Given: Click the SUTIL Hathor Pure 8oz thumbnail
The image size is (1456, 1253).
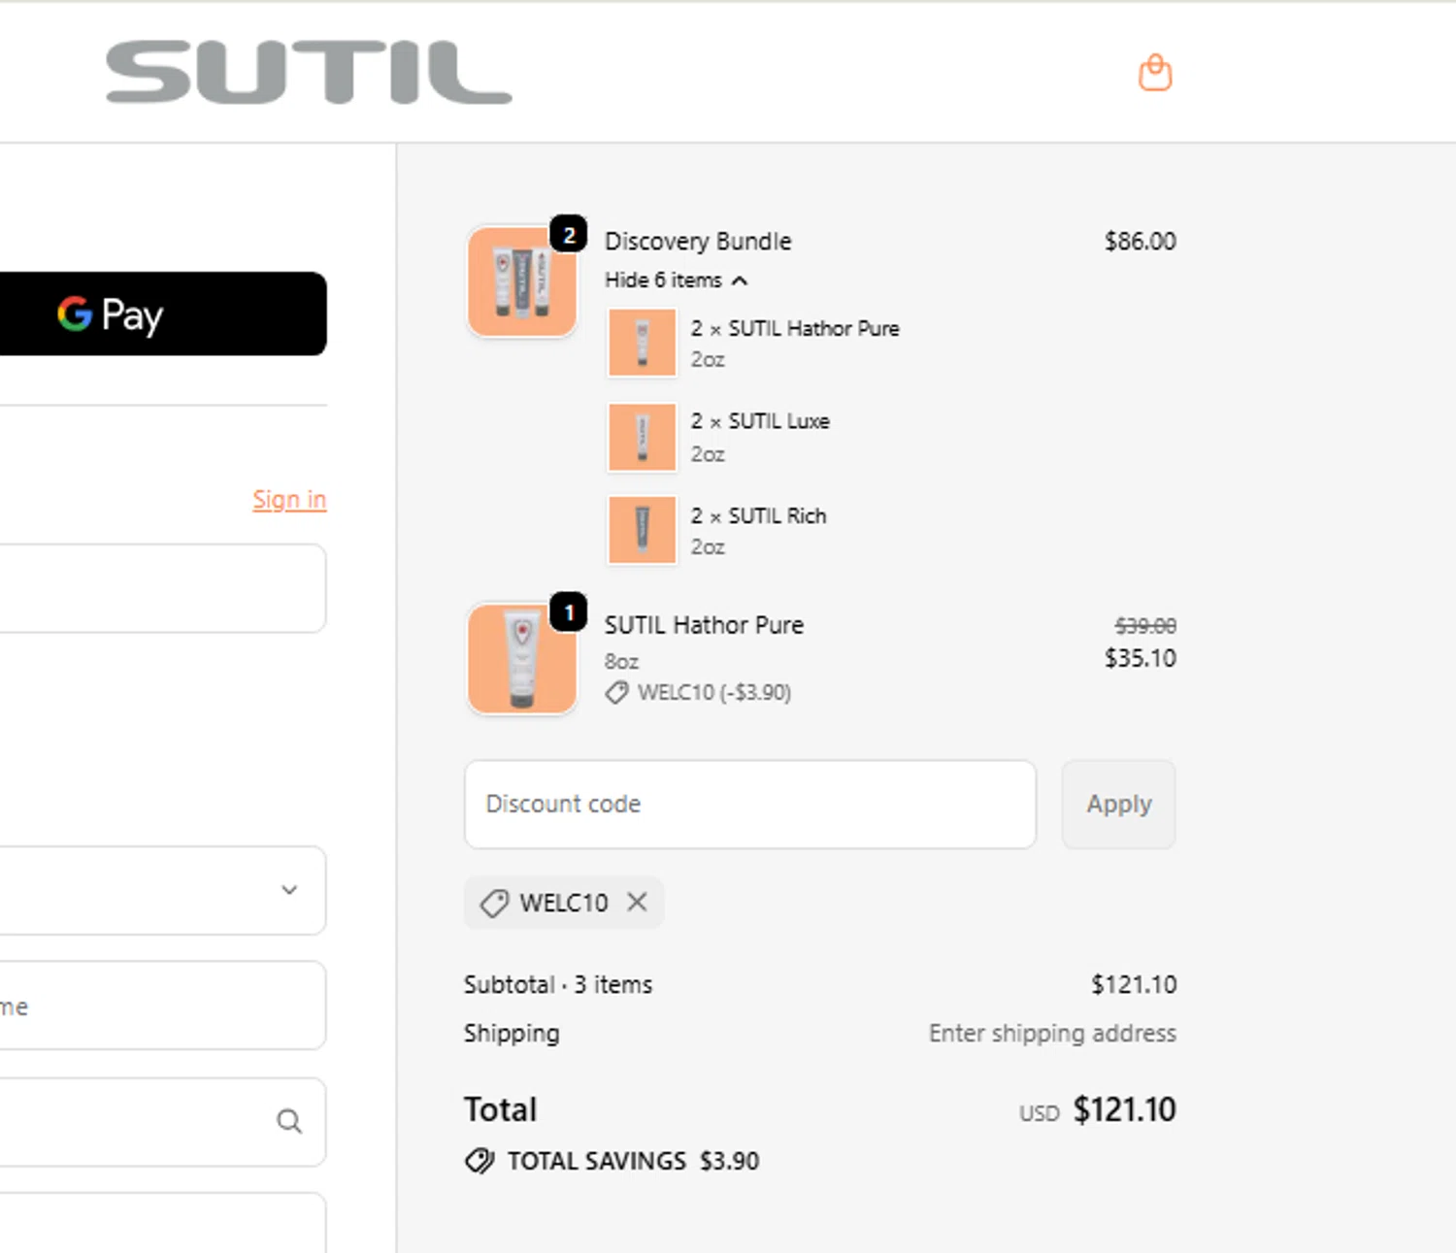Looking at the screenshot, I should 522,659.
